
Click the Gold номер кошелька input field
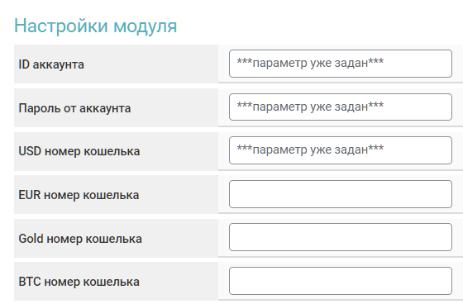click(341, 237)
